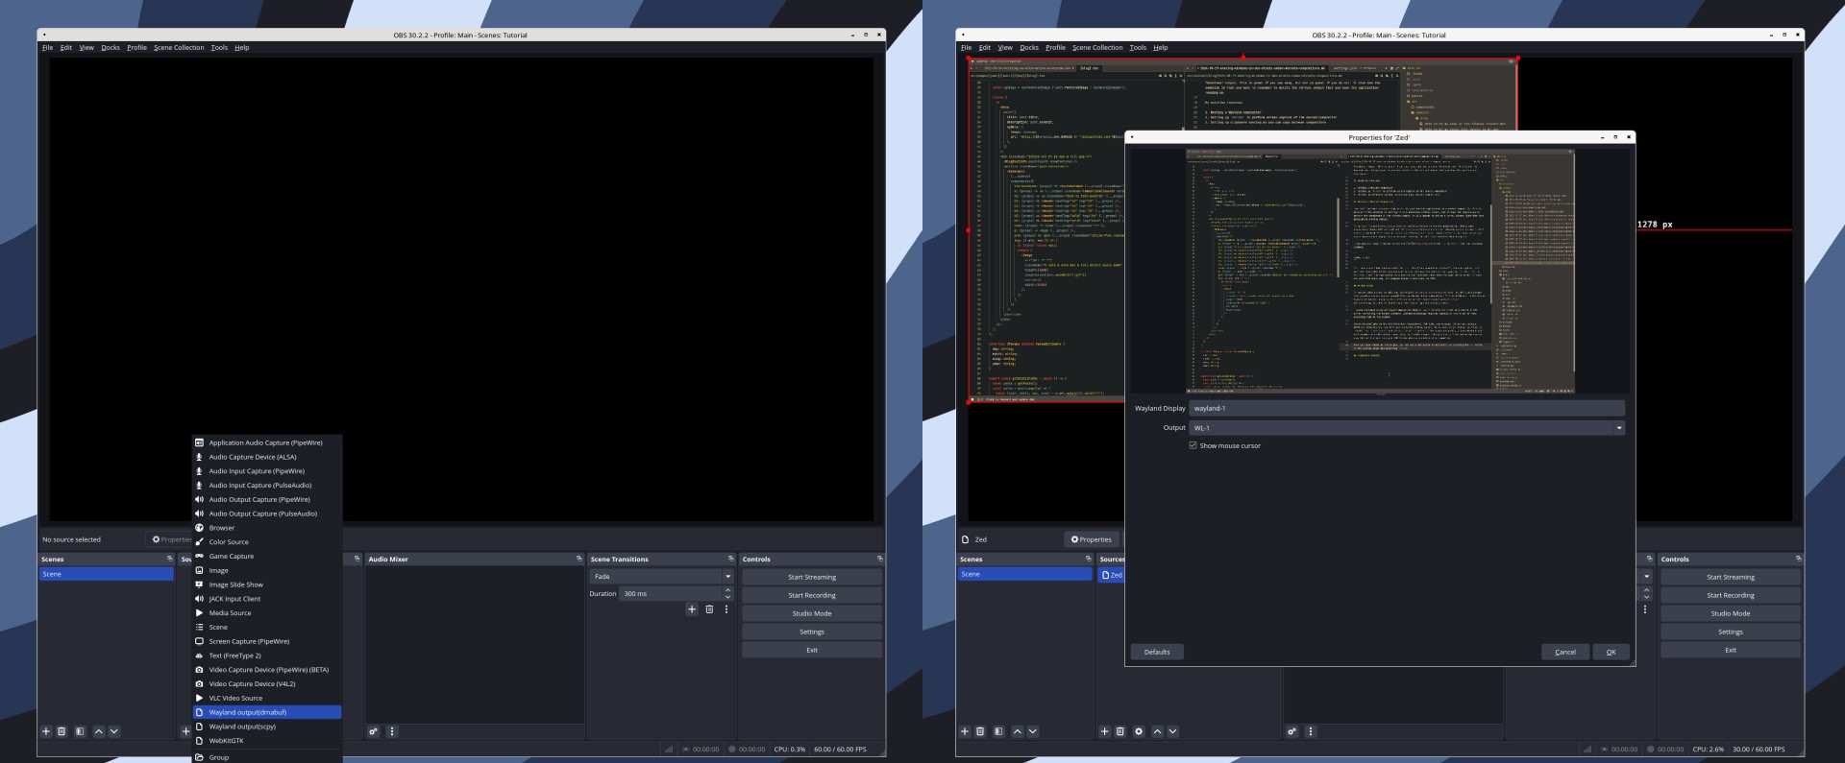
Task: Open source properties gear in Sources toolbar
Action: pyautogui.click(x=1139, y=731)
